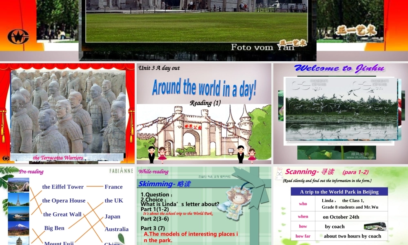The image size is (408, 245).
Task: Click the 'how far' table row label
Action: point(303,236)
